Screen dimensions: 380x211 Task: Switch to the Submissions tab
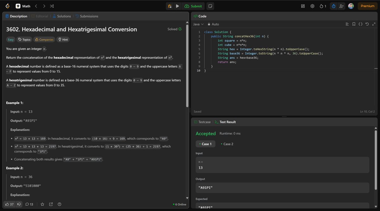87,16
